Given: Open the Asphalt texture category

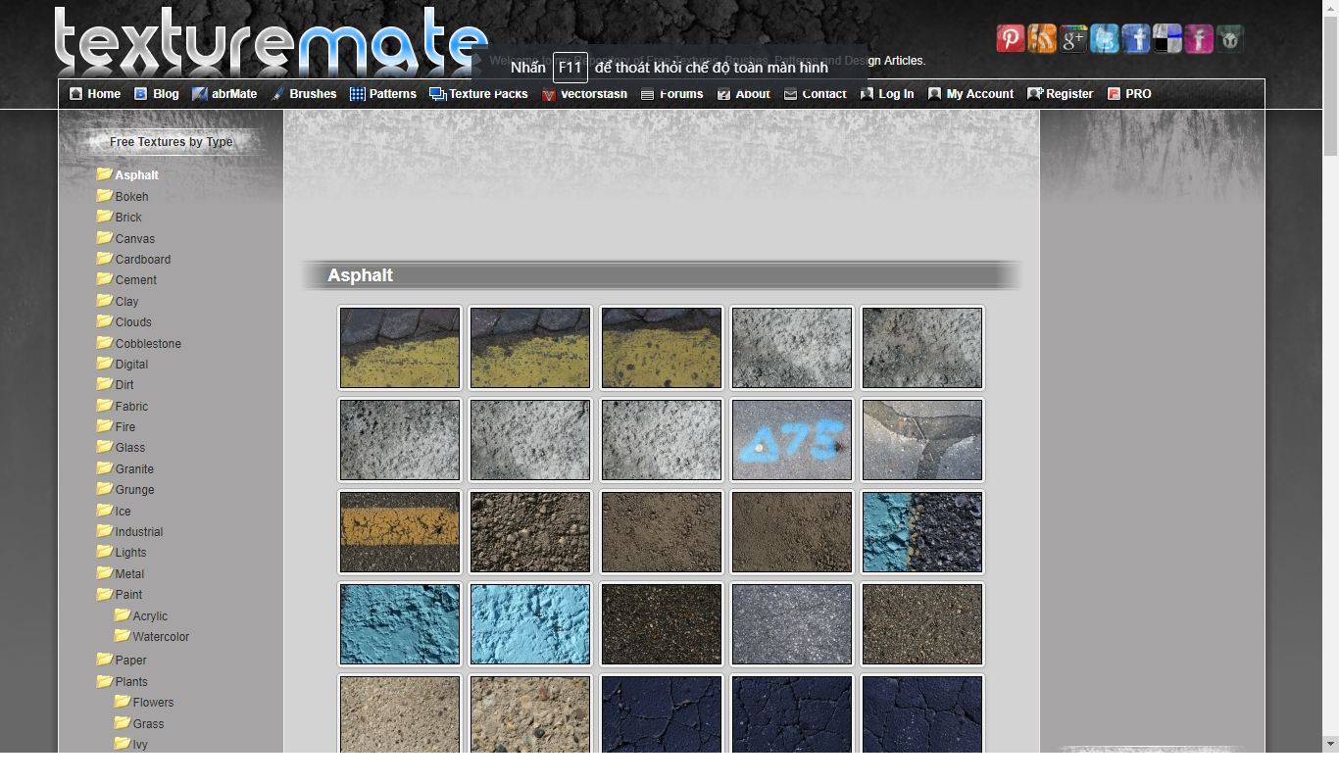Looking at the screenshot, I should click(x=136, y=175).
